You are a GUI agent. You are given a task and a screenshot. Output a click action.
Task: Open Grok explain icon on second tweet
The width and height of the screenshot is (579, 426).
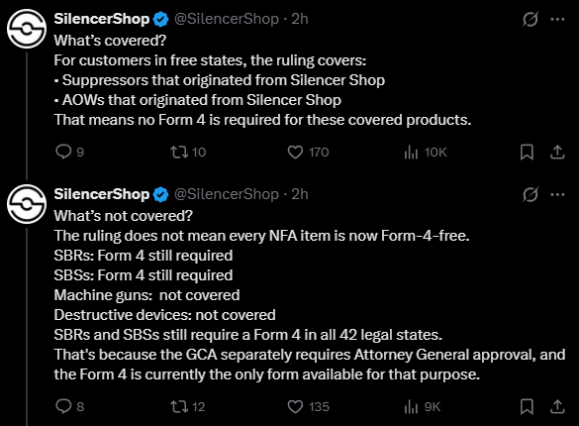pyautogui.click(x=530, y=194)
